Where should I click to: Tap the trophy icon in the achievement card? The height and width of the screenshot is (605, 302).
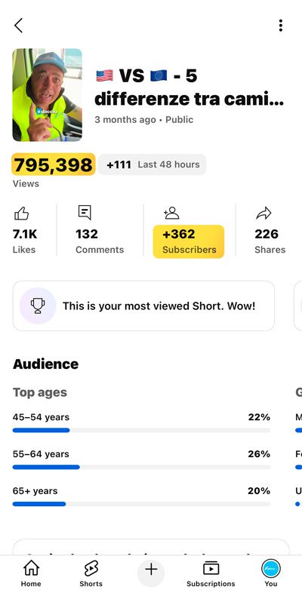pos(38,306)
